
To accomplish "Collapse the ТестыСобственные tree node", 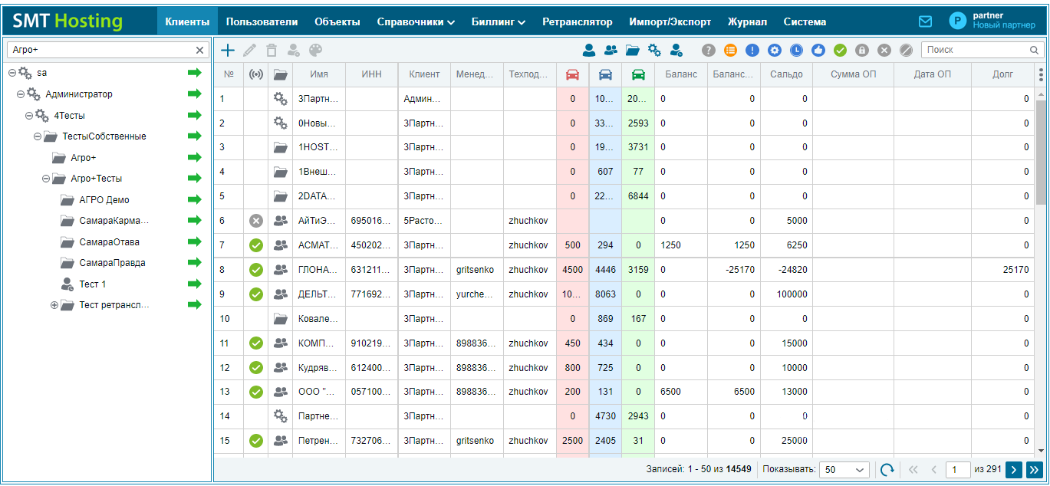I will click(x=38, y=136).
